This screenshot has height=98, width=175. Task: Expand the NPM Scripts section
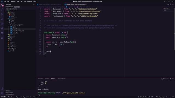(9, 93)
